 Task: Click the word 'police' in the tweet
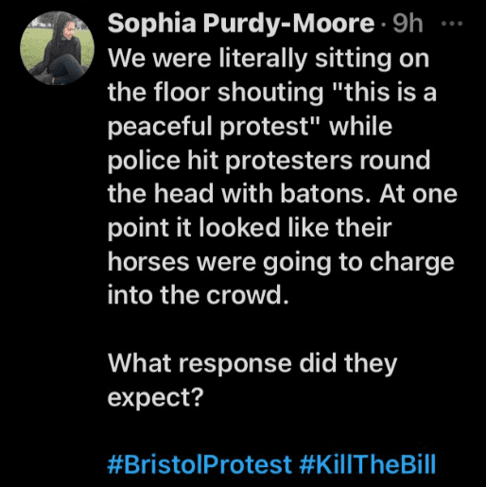tap(144, 161)
